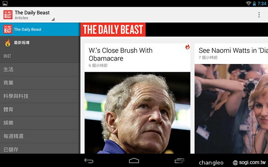Open the Naomi Watts article headline
Image resolution: width=268 pixels, height=167 pixels.
click(x=233, y=51)
